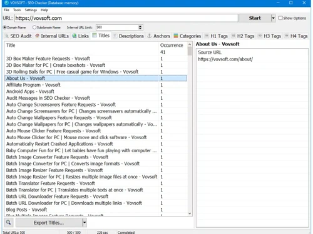Open the Settings menu

point(31,10)
